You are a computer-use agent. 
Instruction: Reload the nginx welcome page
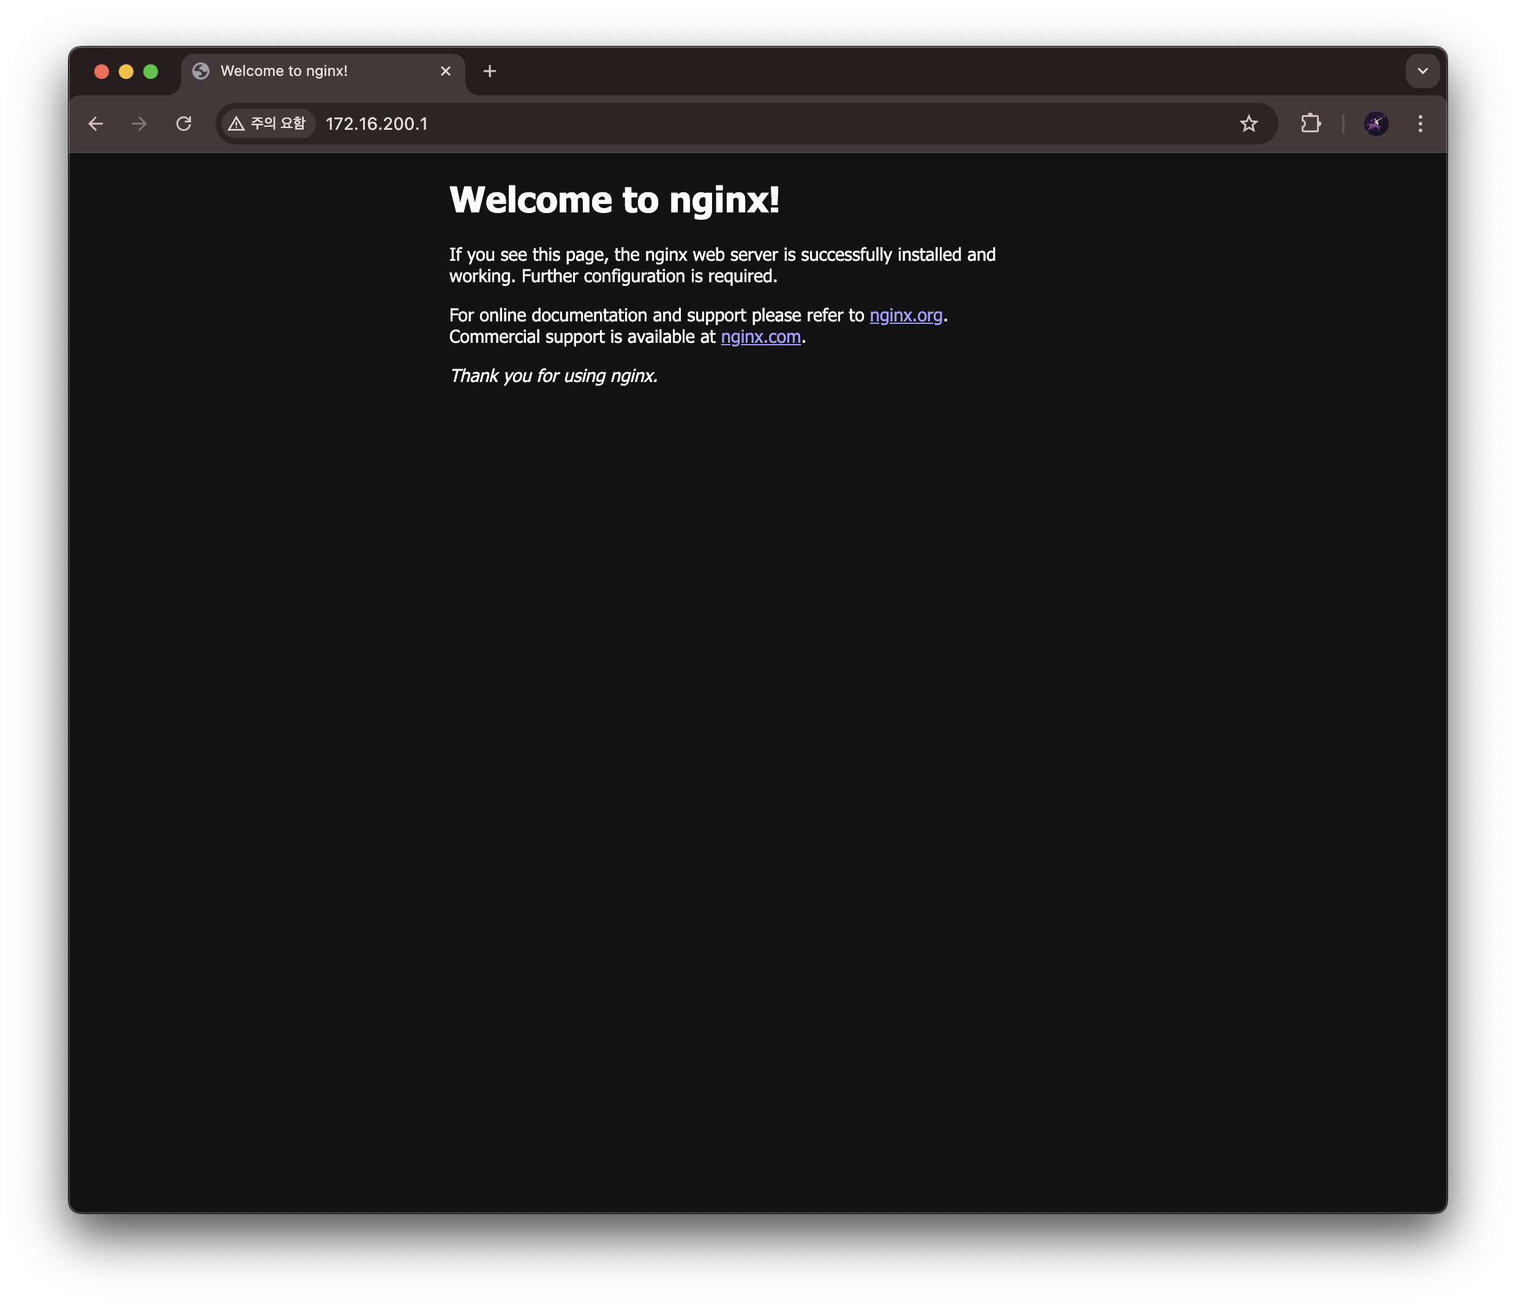tap(184, 124)
